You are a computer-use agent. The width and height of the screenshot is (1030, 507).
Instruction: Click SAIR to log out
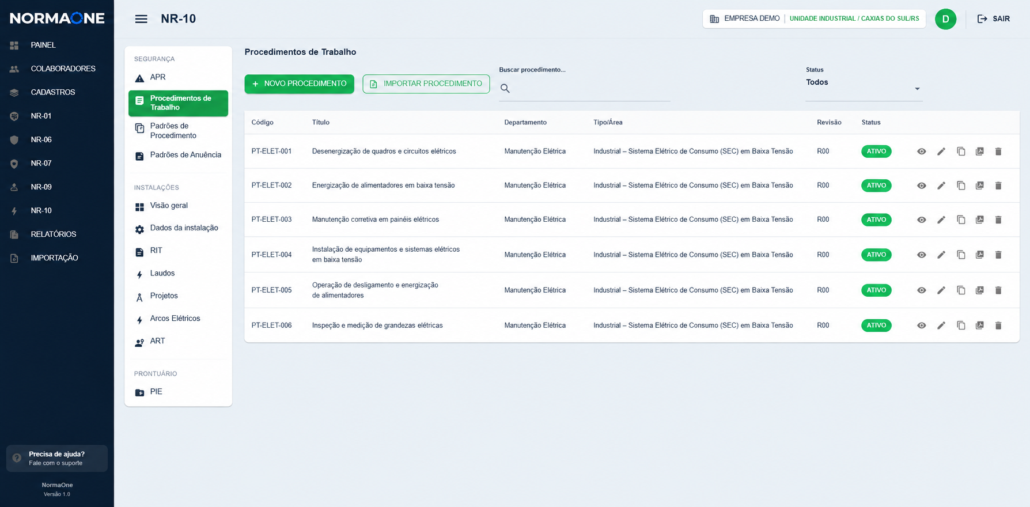coord(994,19)
